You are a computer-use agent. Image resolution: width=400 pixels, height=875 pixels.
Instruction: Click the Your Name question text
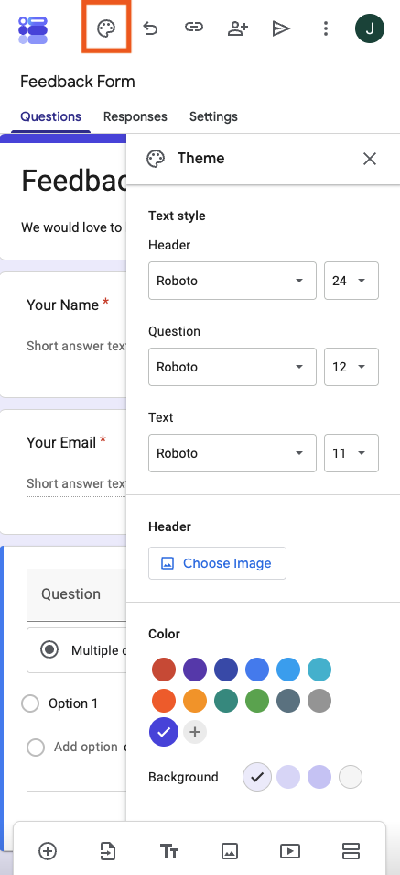click(63, 305)
